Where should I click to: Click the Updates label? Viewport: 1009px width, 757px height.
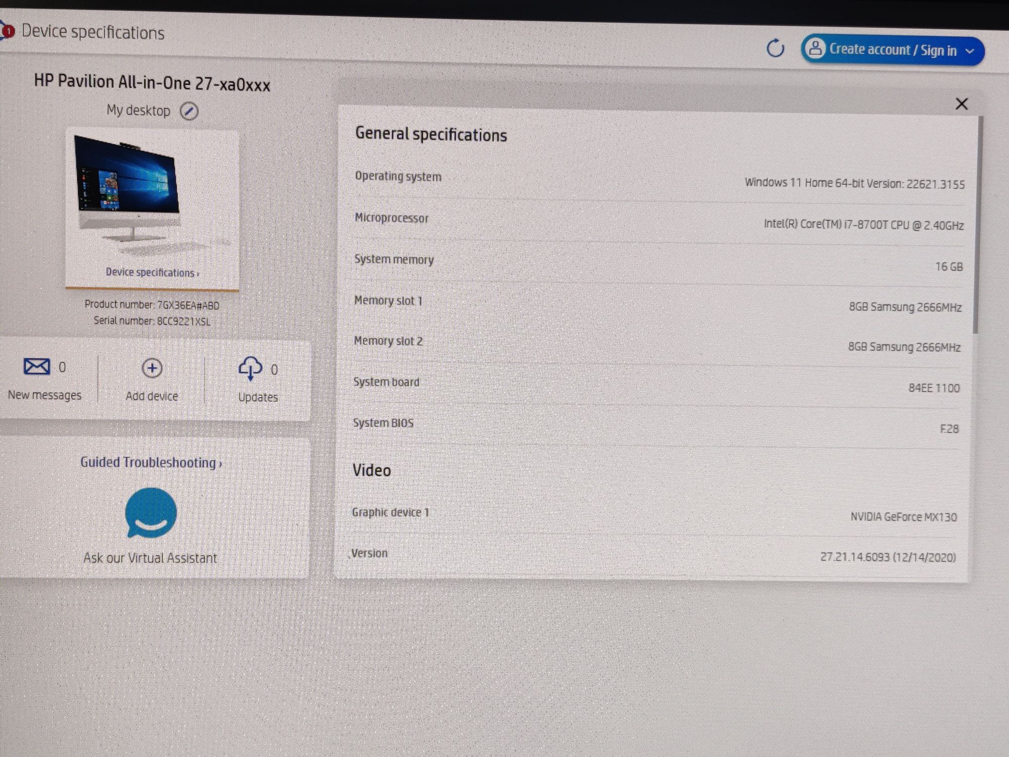(x=258, y=397)
